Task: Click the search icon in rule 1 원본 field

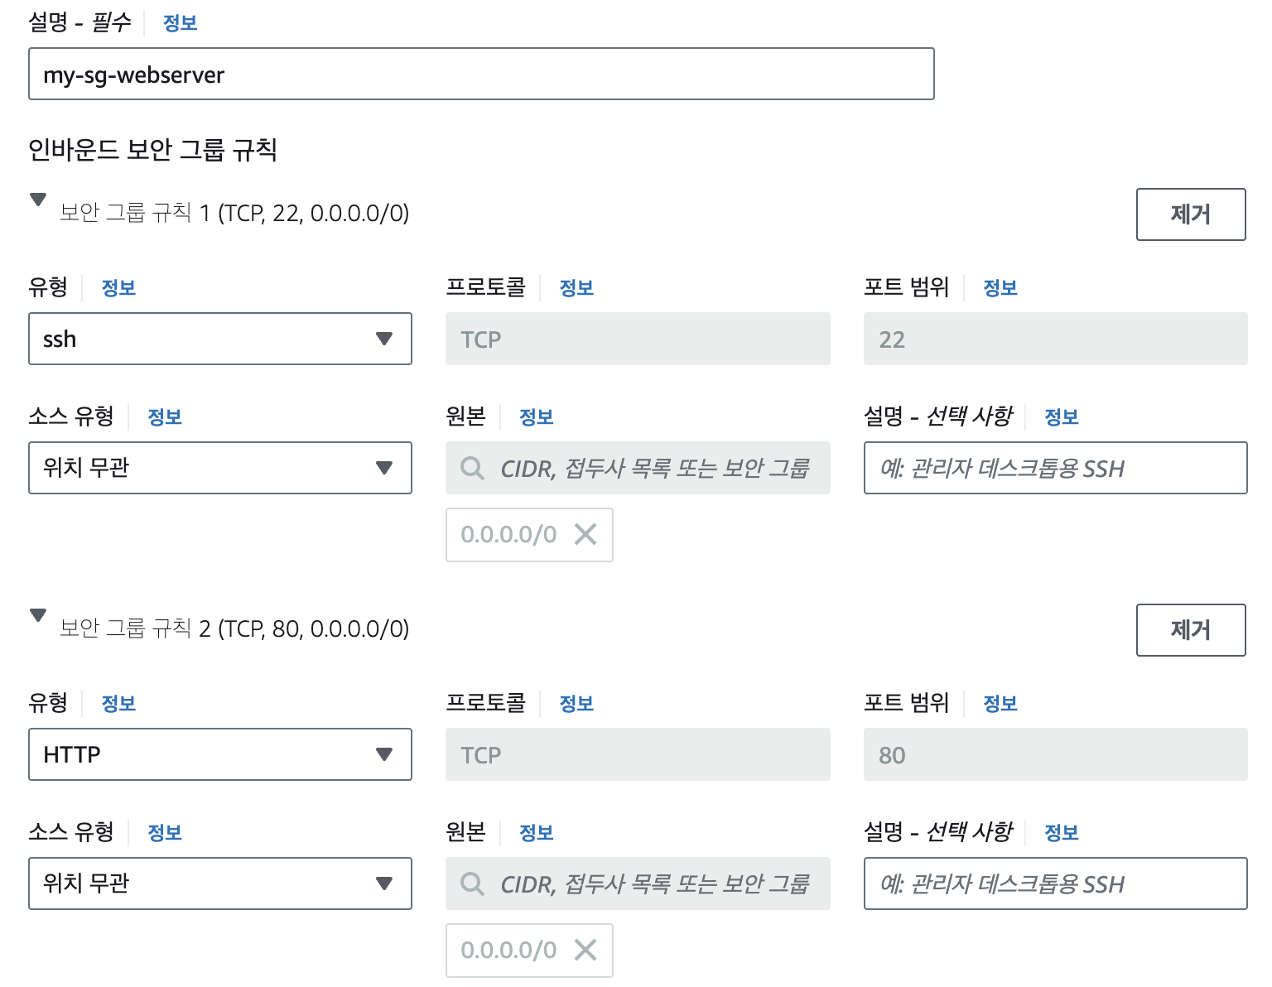Action: click(x=472, y=468)
